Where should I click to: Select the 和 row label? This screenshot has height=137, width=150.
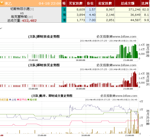[64, 15]
